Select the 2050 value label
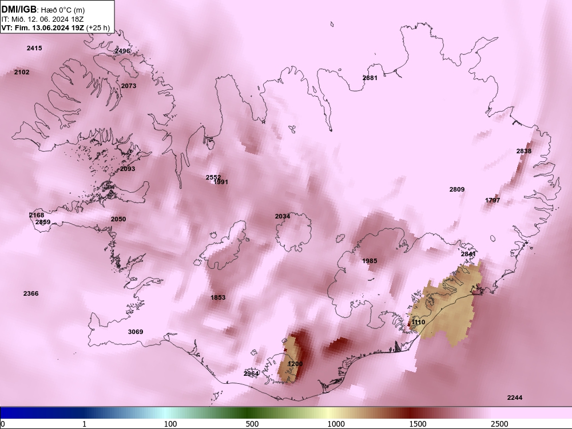Image resolution: width=572 pixels, height=429 pixels. 118,219
